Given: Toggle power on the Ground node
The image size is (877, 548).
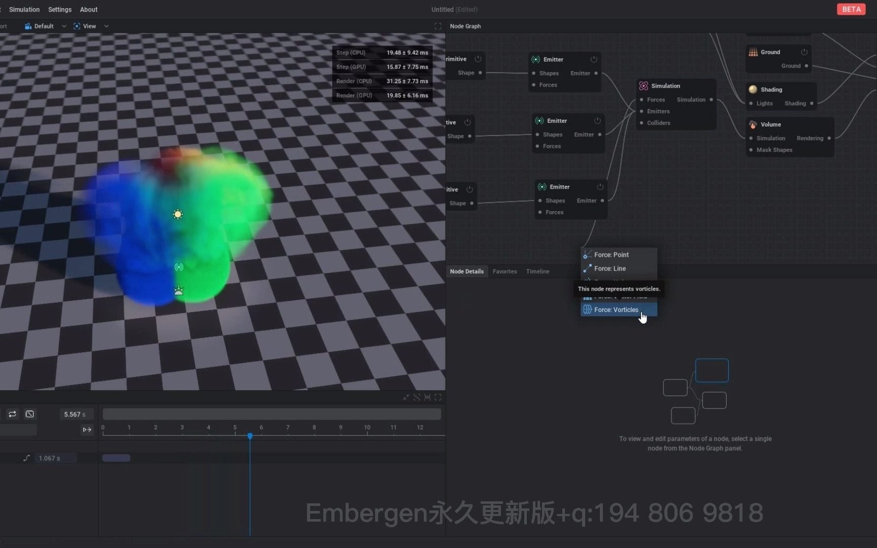Looking at the screenshot, I should point(804,52).
